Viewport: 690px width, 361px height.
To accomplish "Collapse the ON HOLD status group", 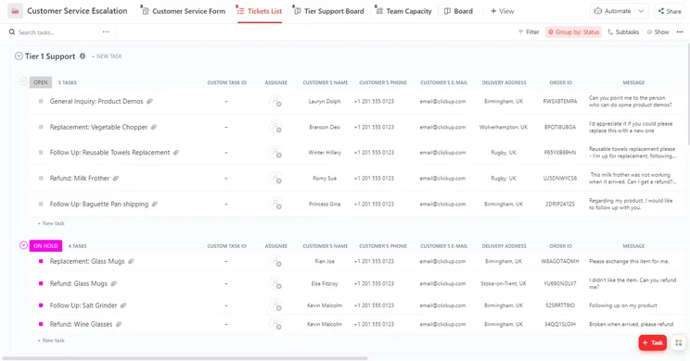I will (23, 245).
